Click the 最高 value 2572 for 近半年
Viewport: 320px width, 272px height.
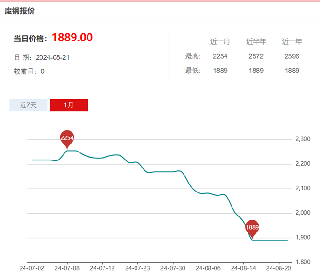[256, 56]
